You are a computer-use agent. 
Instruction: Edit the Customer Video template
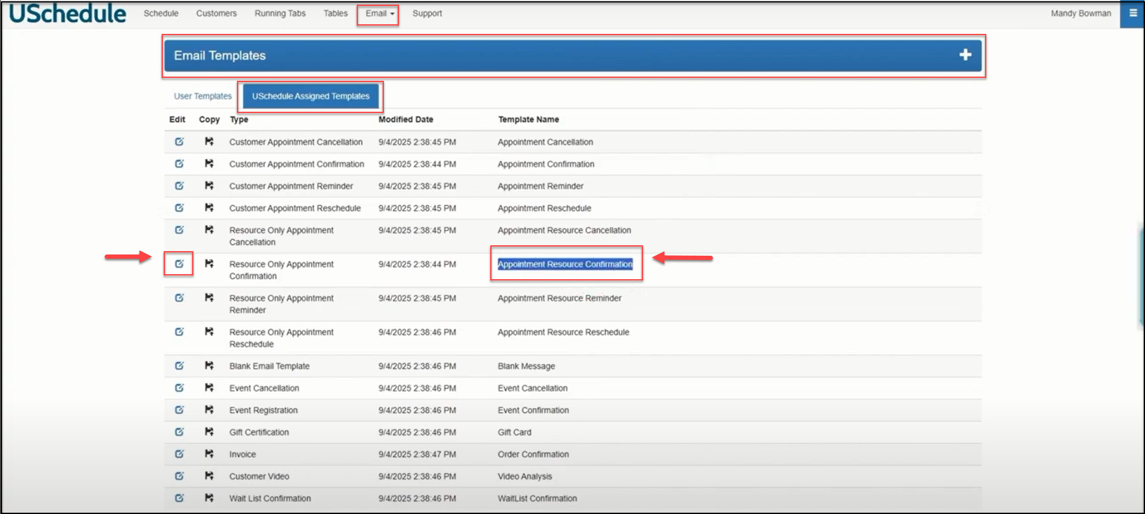179,476
